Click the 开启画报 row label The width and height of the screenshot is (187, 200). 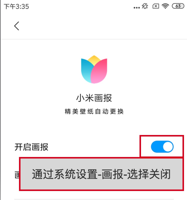pyautogui.click(x=31, y=147)
